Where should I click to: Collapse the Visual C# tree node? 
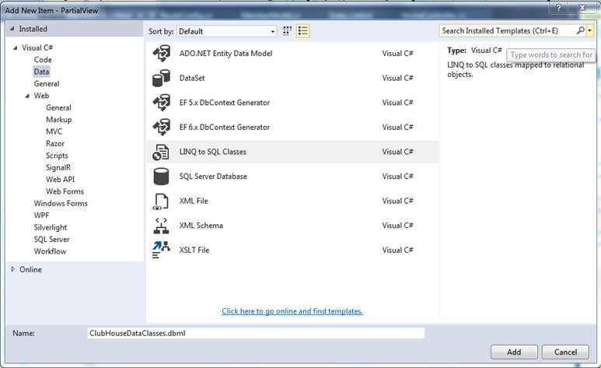(x=16, y=48)
